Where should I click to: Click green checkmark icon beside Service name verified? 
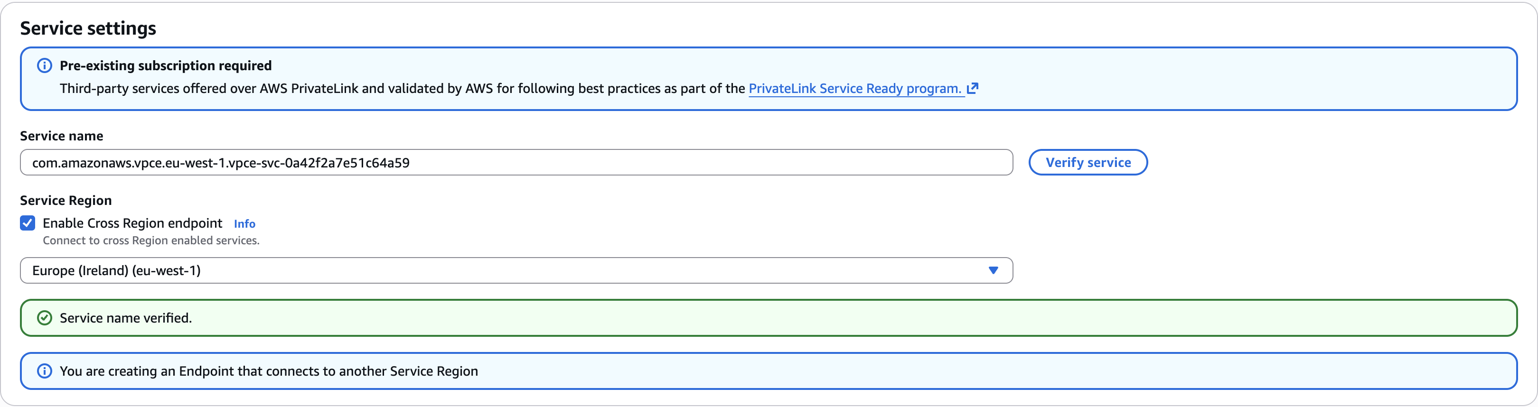tap(45, 318)
